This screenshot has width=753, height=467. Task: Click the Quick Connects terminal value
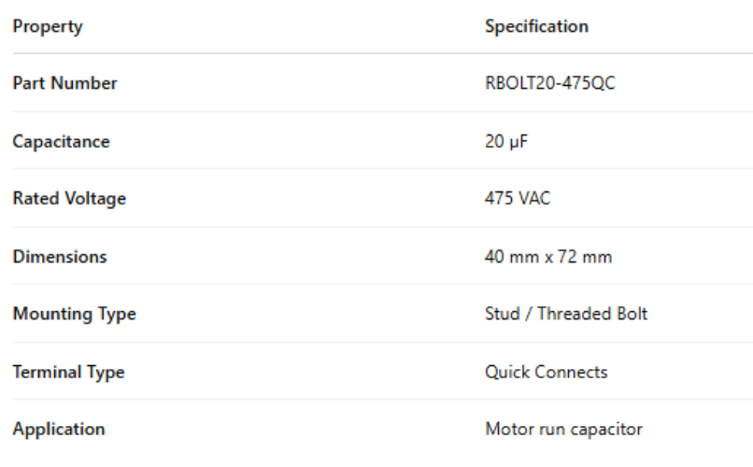click(x=547, y=373)
